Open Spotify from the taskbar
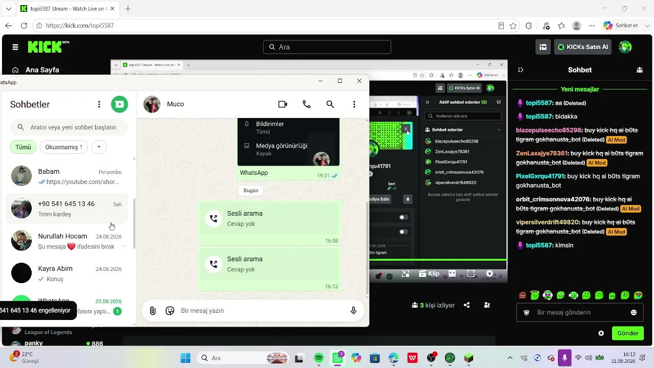The width and height of the screenshot is (654, 368). (318, 358)
